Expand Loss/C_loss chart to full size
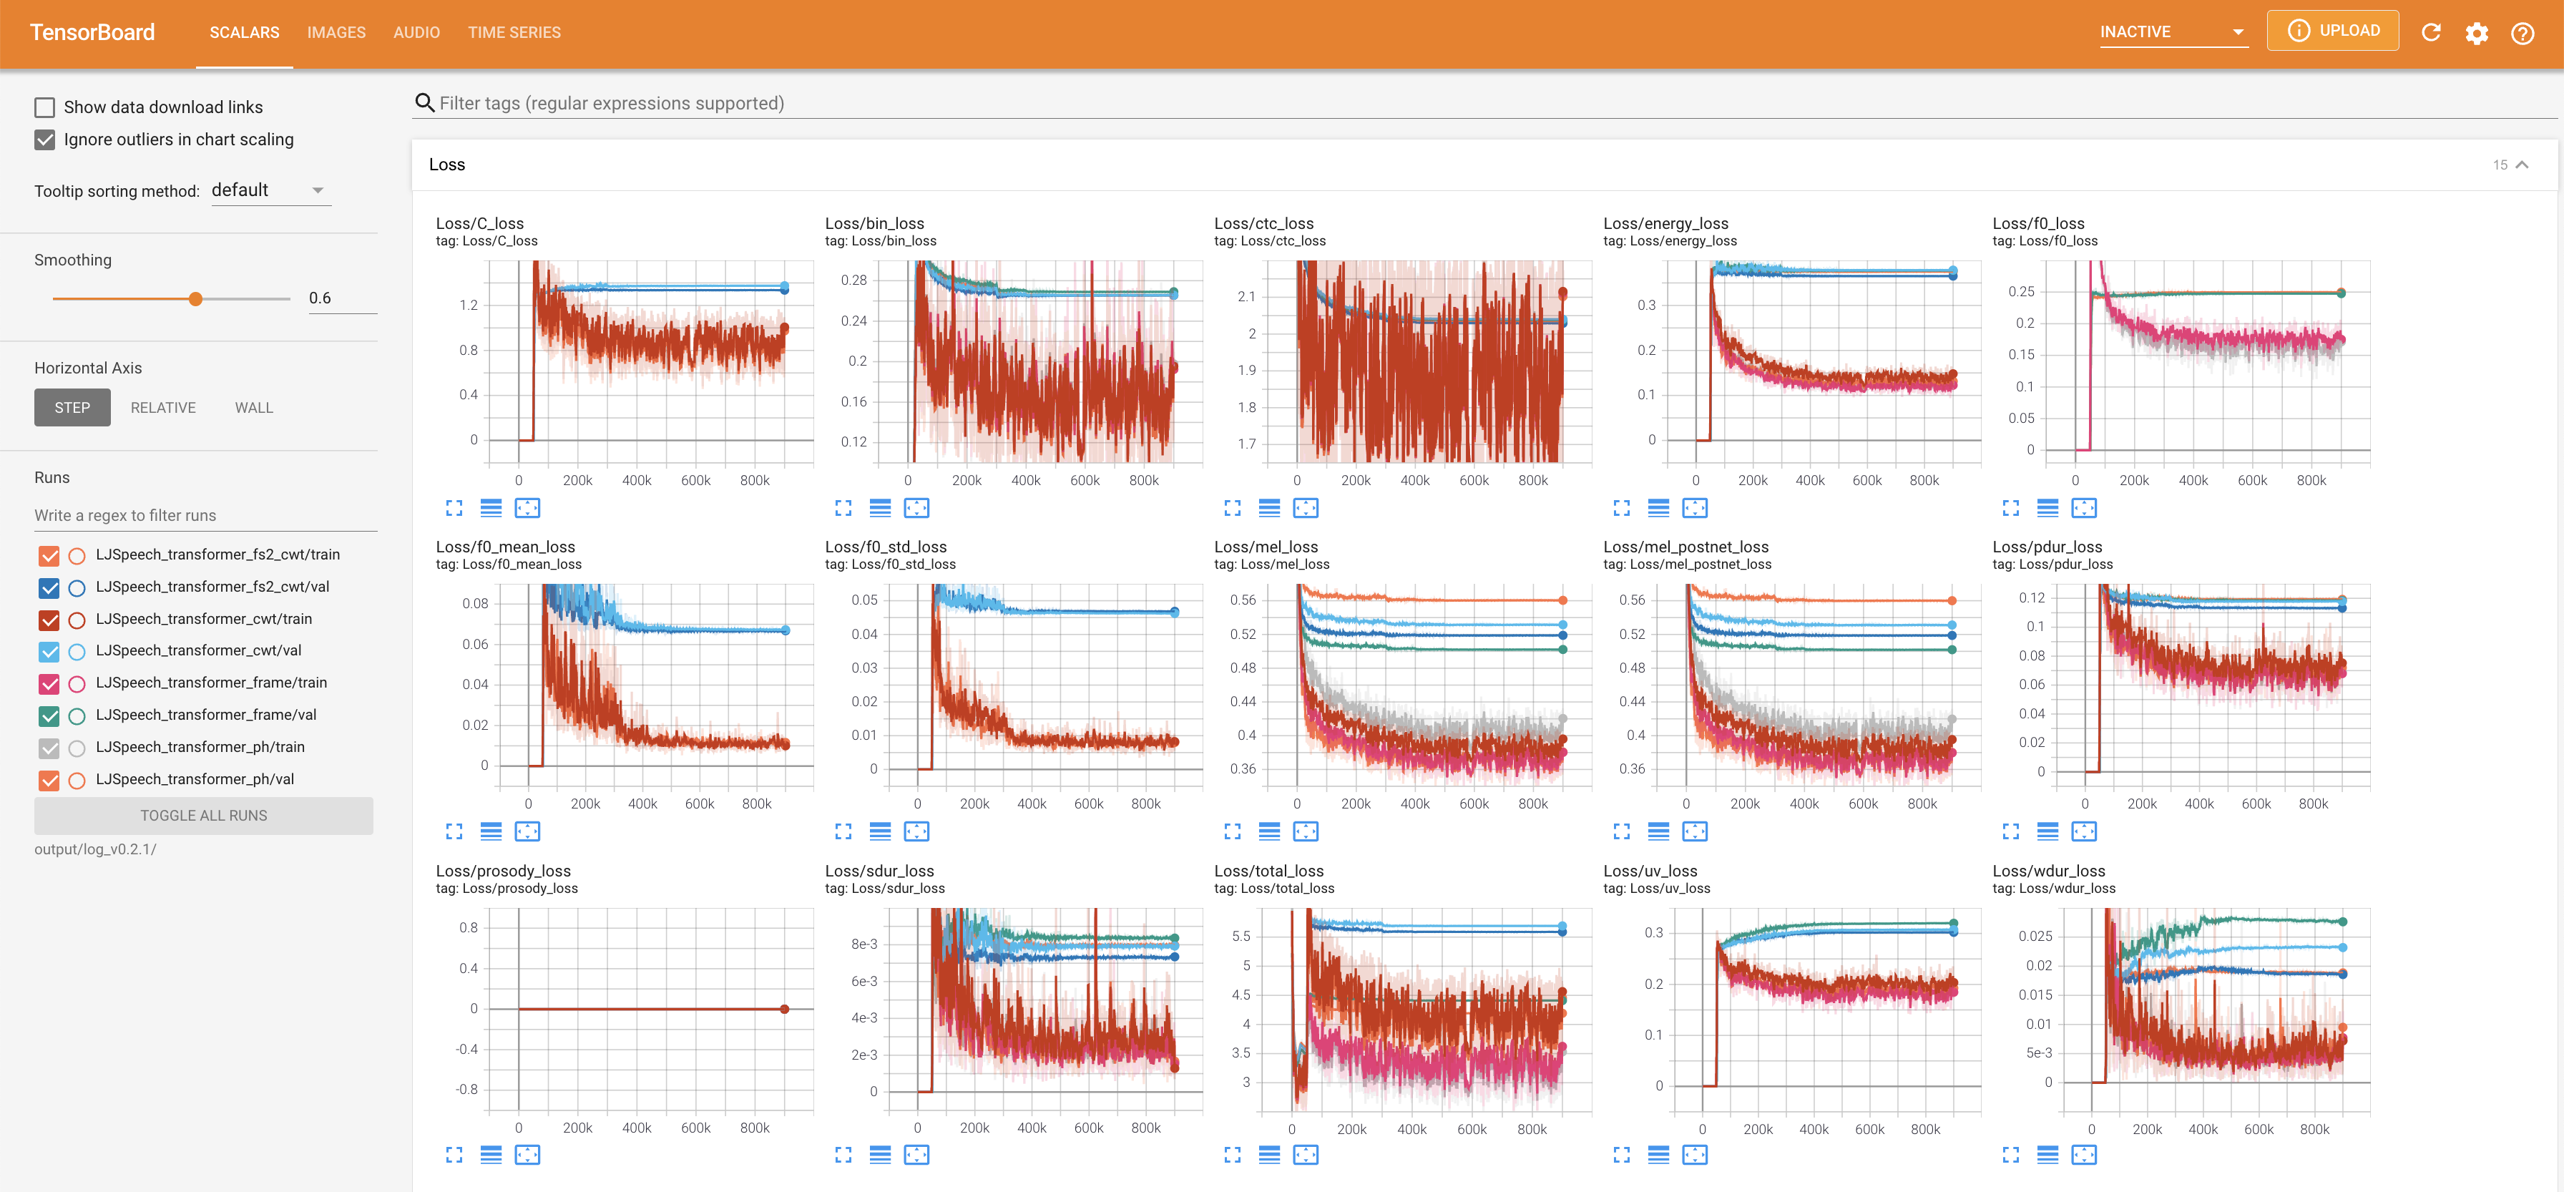This screenshot has height=1192, width=2564. pyautogui.click(x=454, y=508)
